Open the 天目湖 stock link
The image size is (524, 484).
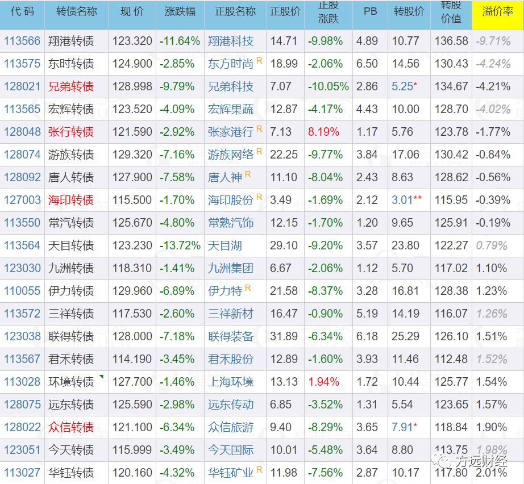click(x=225, y=245)
